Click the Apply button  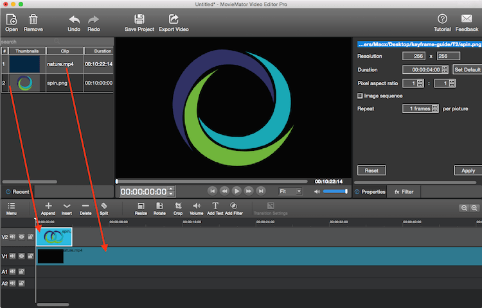point(468,171)
